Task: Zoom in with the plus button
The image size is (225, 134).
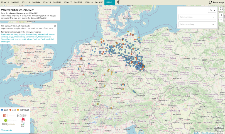Action: [221, 15]
